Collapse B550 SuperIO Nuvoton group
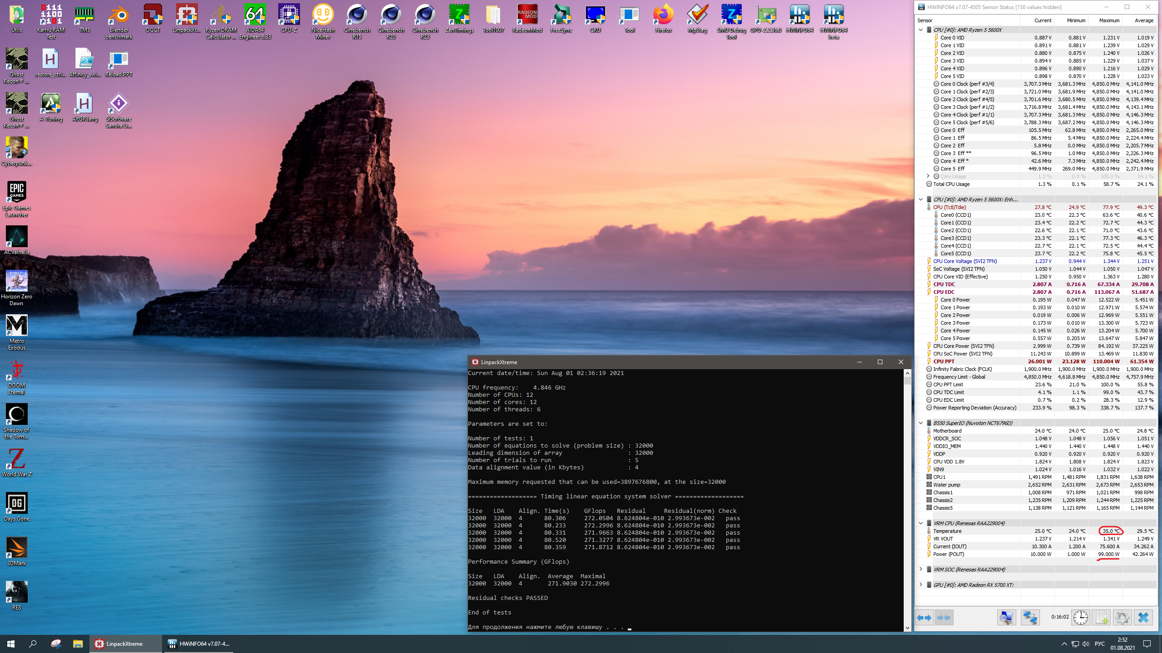1162x653 pixels. 921,423
